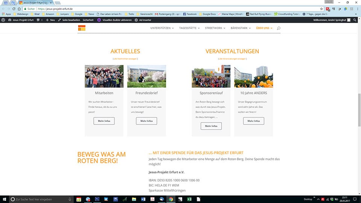Show hidden system tray icons chevron
Image resolution: width=361 pixels, height=203 pixels.
318,199
